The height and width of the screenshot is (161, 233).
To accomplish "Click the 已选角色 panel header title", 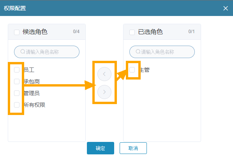I will (150, 32).
